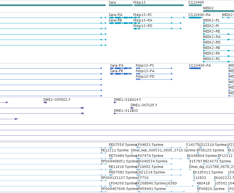Click the RH58441.5prime EST label

(152, 189)
